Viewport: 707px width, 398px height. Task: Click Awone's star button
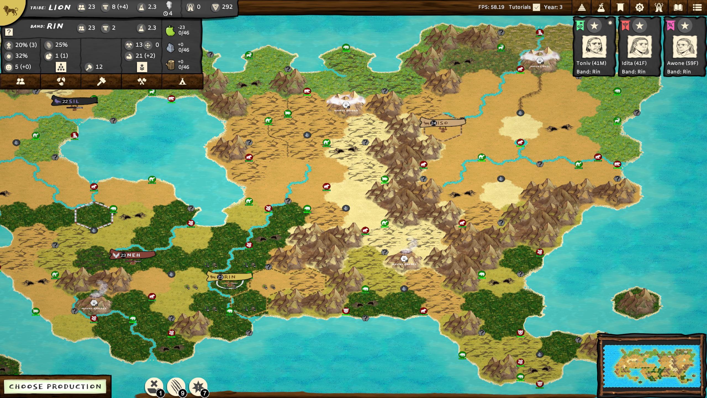[x=685, y=26]
